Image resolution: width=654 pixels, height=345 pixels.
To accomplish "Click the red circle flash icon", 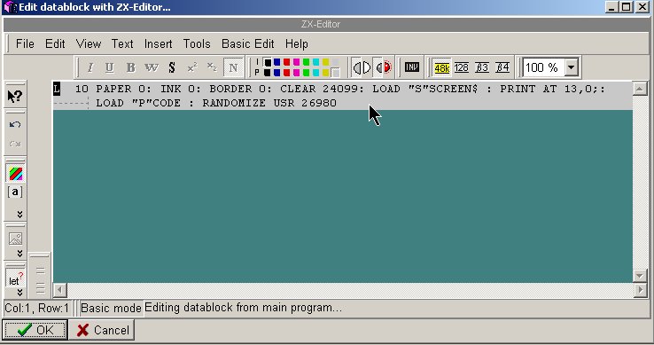I will click(x=384, y=67).
